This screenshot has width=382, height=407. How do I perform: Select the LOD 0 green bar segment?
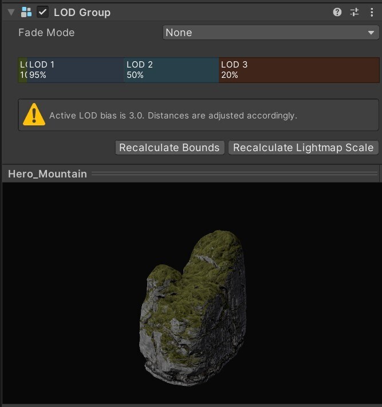[x=22, y=70]
